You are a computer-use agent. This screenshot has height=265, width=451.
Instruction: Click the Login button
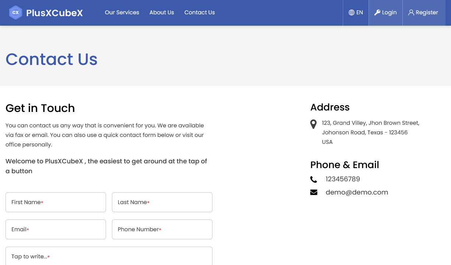(x=385, y=12)
